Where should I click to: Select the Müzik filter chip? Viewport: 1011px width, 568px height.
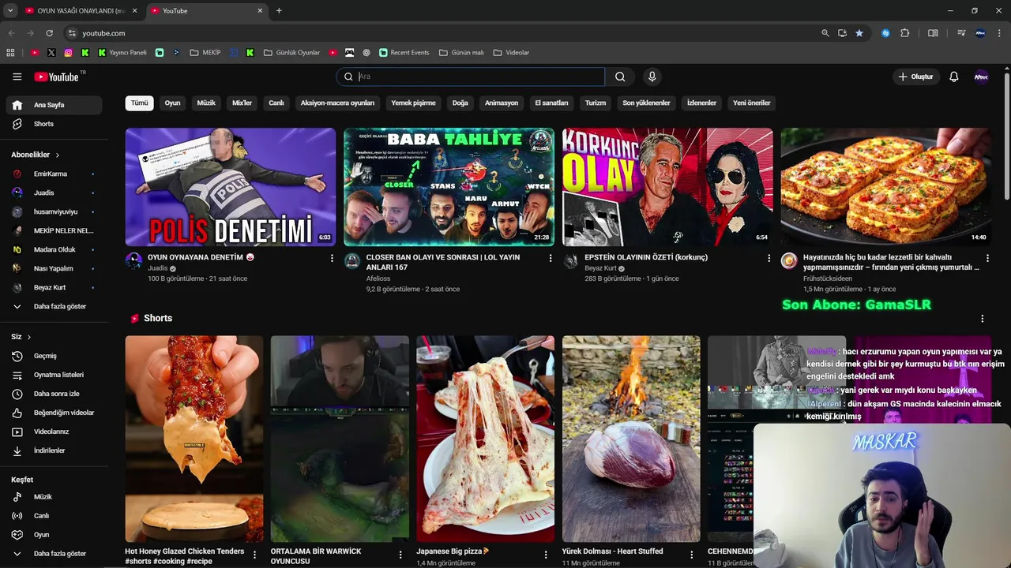[206, 103]
